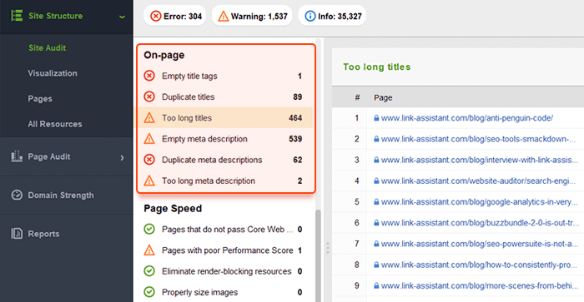The width and height of the screenshot is (584, 302).
Task: Click green check beside Core Web pages row
Action: [149, 229]
